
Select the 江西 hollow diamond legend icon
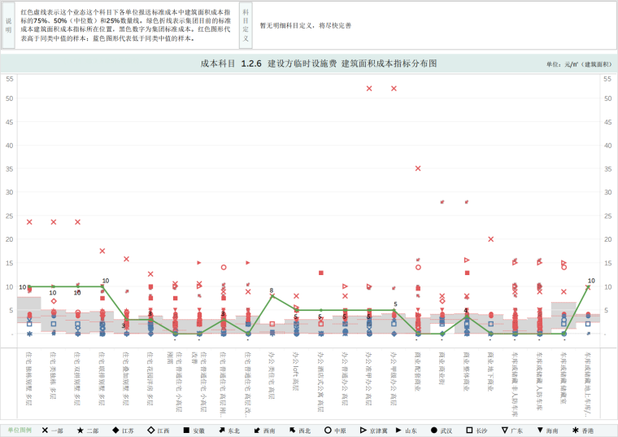coord(150,430)
